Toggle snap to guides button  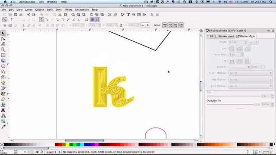tap(97, 20)
